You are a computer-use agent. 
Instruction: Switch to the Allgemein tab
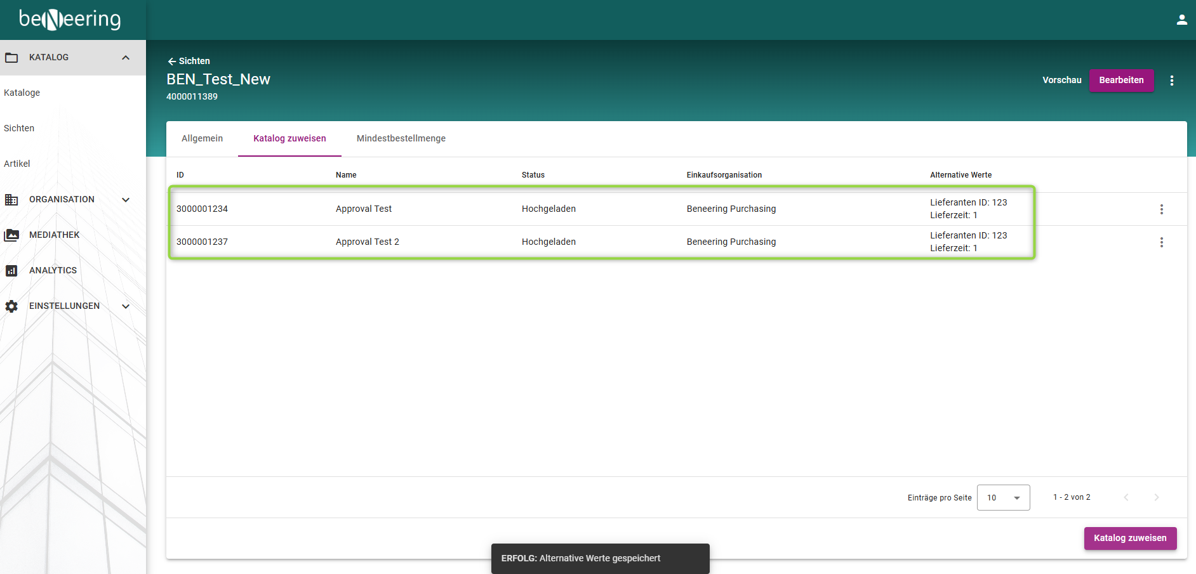pyautogui.click(x=202, y=138)
